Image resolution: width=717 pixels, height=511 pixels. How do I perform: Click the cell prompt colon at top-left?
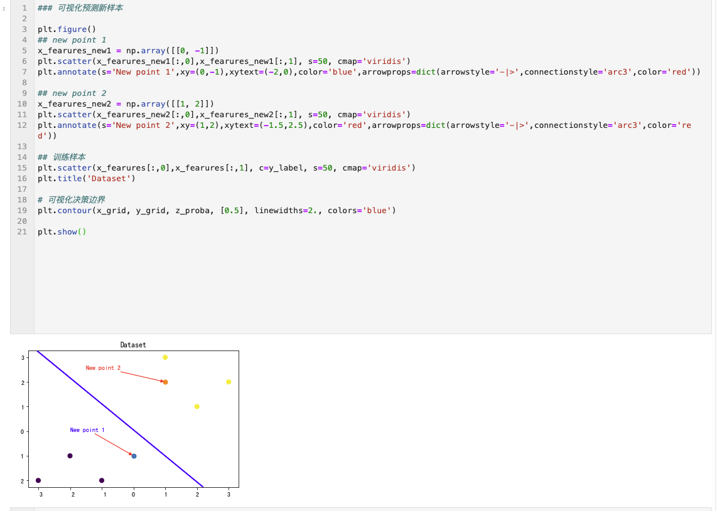coord(4,9)
